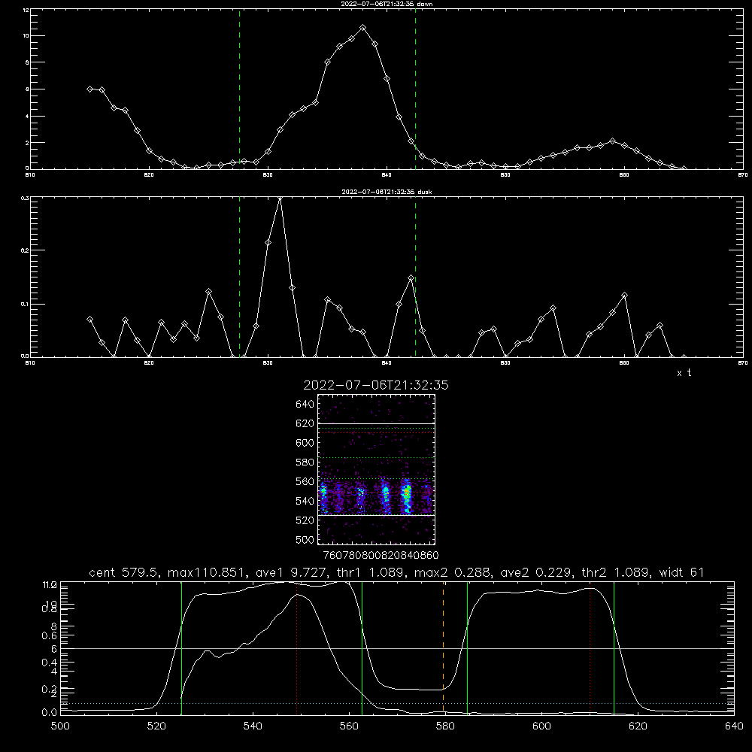Click the dusk plot title text

pyautogui.click(x=387, y=192)
